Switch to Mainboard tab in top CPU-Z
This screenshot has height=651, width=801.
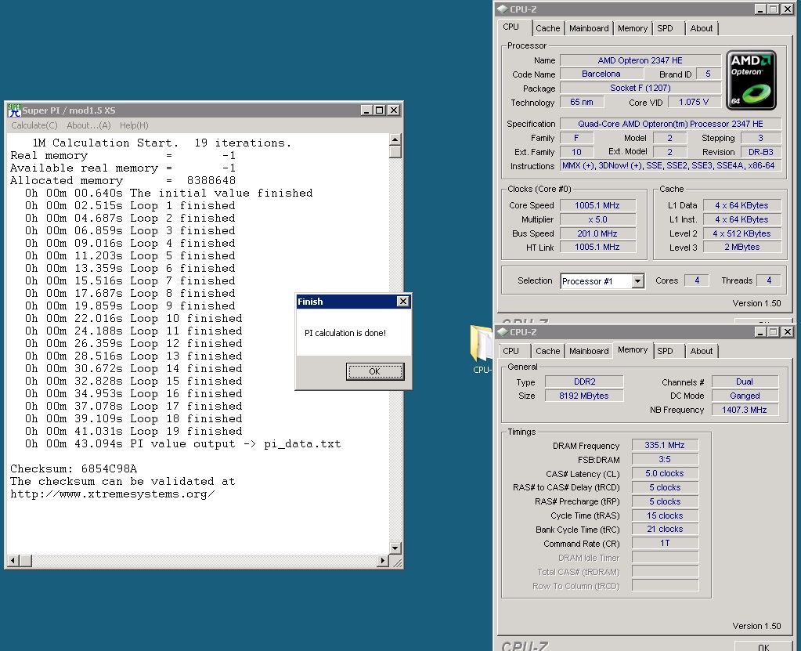589,29
